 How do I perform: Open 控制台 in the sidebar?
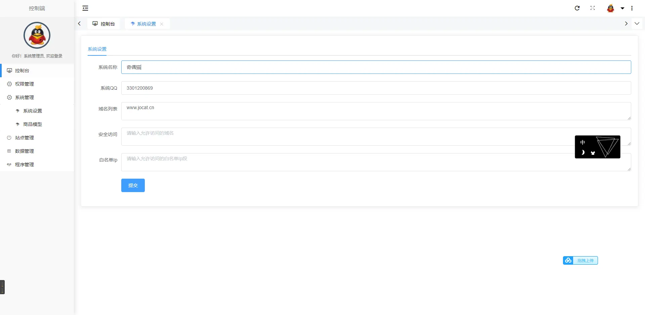[37, 71]
